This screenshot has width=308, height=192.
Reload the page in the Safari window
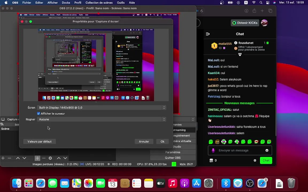(x=202, y=11)
